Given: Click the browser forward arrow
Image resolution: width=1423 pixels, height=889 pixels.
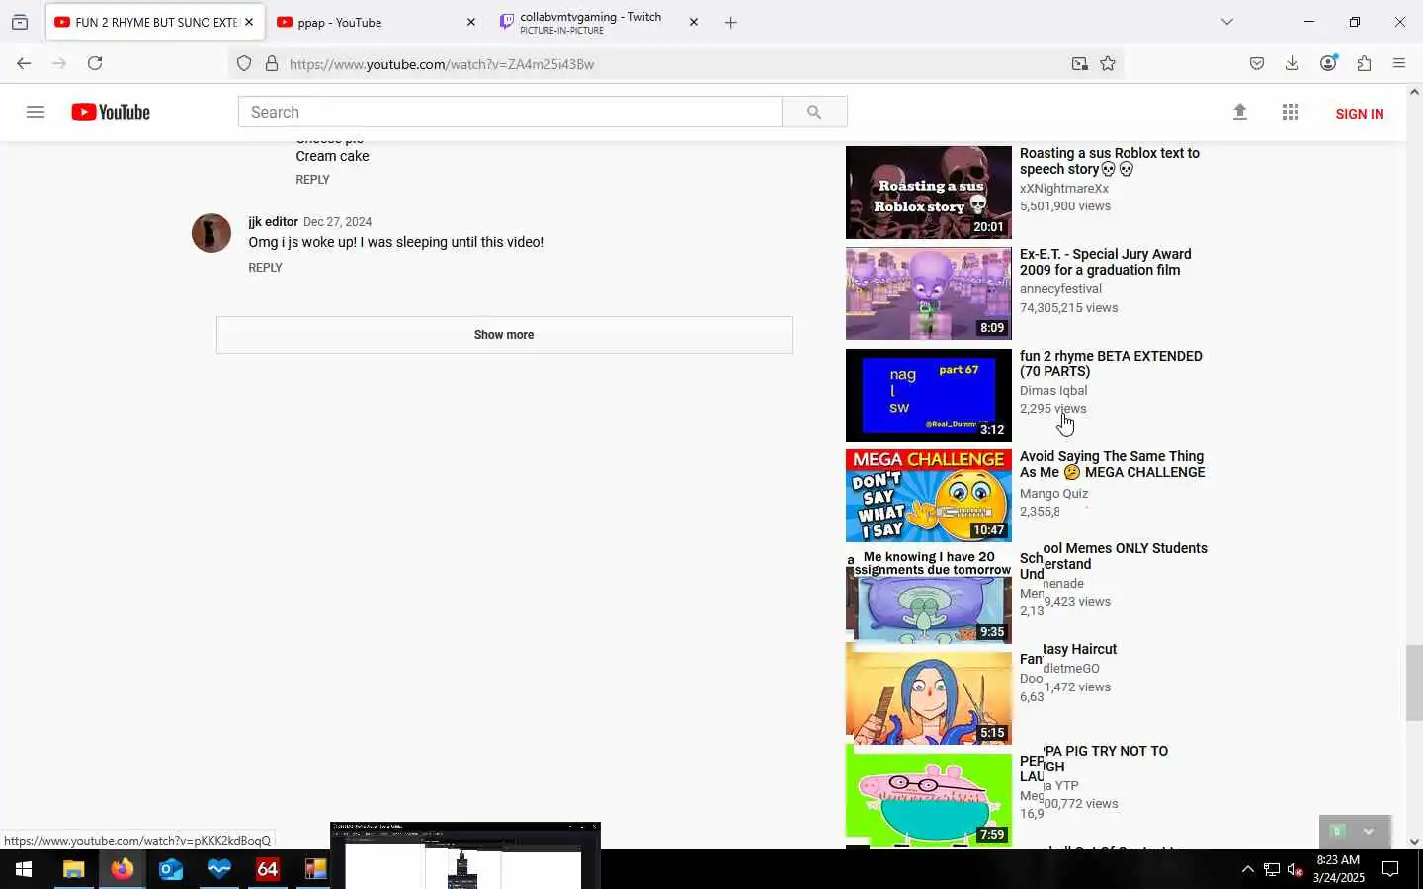Looking at the screenshot, I should click(59, 63).
